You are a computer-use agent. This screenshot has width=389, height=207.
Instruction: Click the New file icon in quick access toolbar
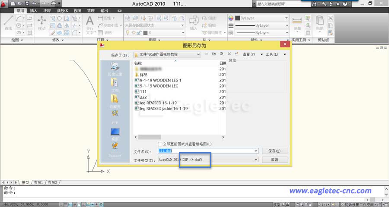pyautogui.click(x=13, y=3)
